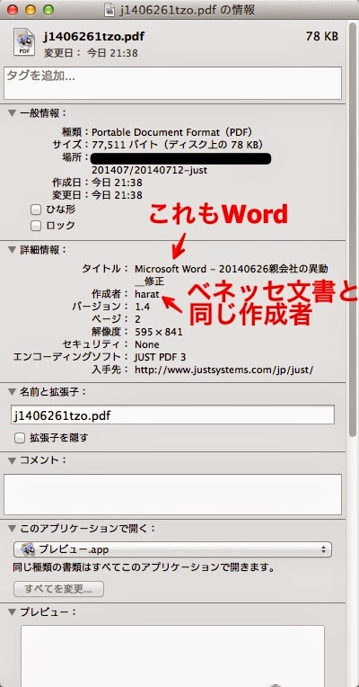Collapse the プレビュー section
This screenshot has height=687, width=359.
pyautogui.click(x=12, y=612)
